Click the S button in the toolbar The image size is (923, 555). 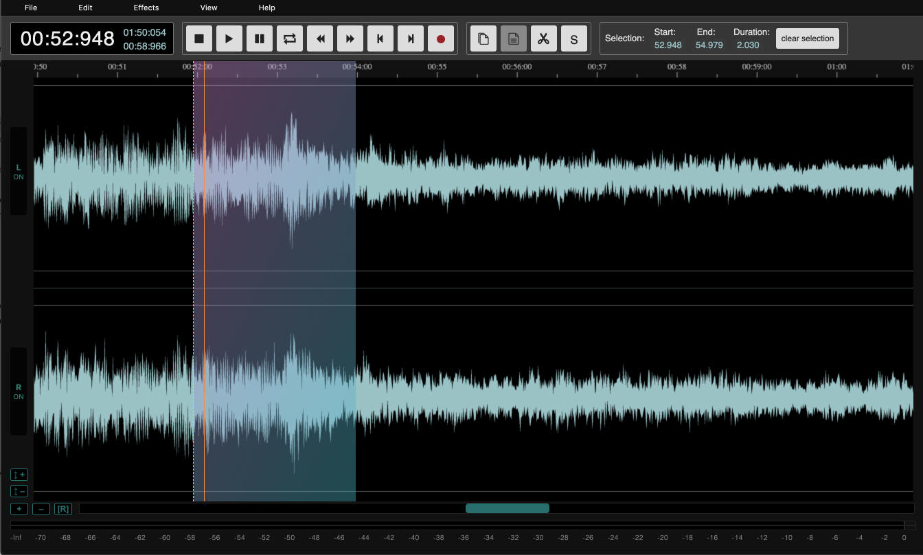coord(574,38)
